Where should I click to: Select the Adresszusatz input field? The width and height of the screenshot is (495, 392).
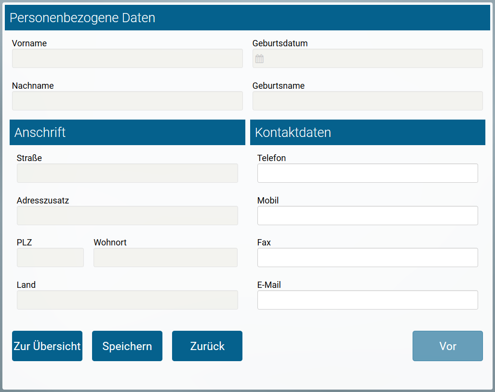click(x=127, y=216)
